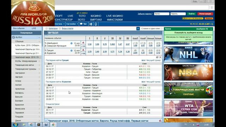Open the Explorer folder taskbar icon
The image size is (226, 127).
point(24,125)
